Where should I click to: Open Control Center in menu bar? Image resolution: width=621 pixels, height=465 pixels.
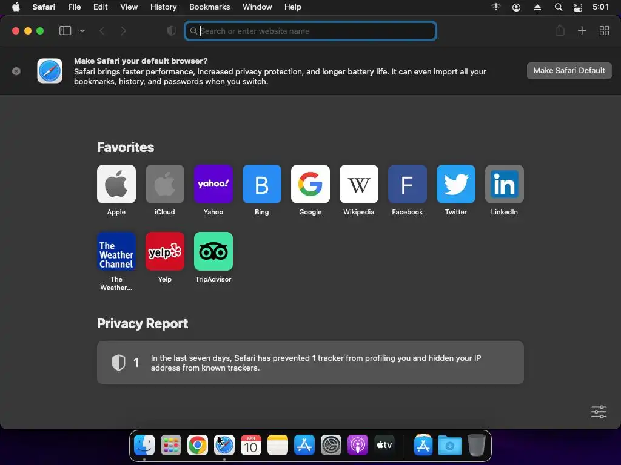pyautogui.click(x=578, y=7)
